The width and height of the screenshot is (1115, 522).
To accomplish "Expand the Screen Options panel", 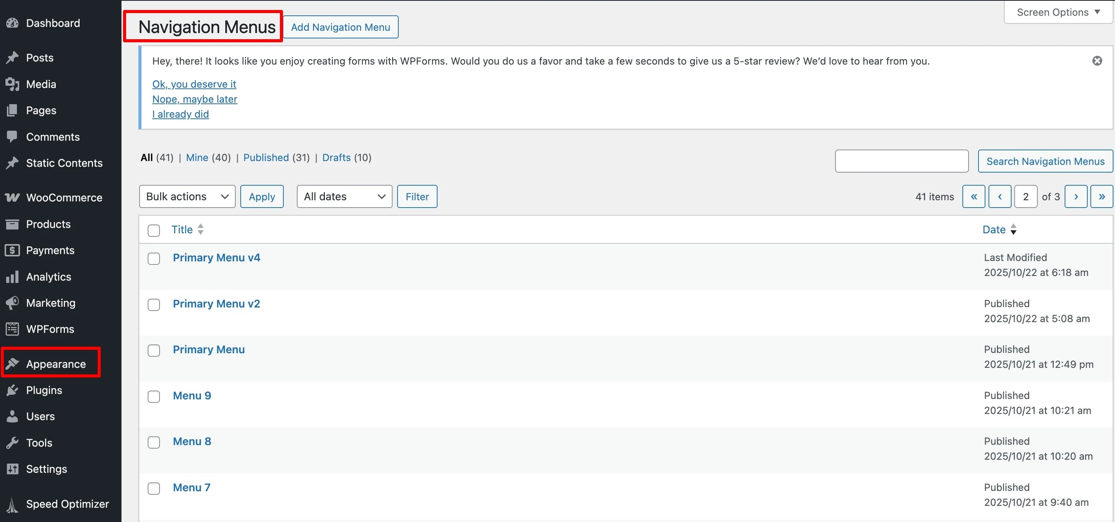I will point(1058,12).
